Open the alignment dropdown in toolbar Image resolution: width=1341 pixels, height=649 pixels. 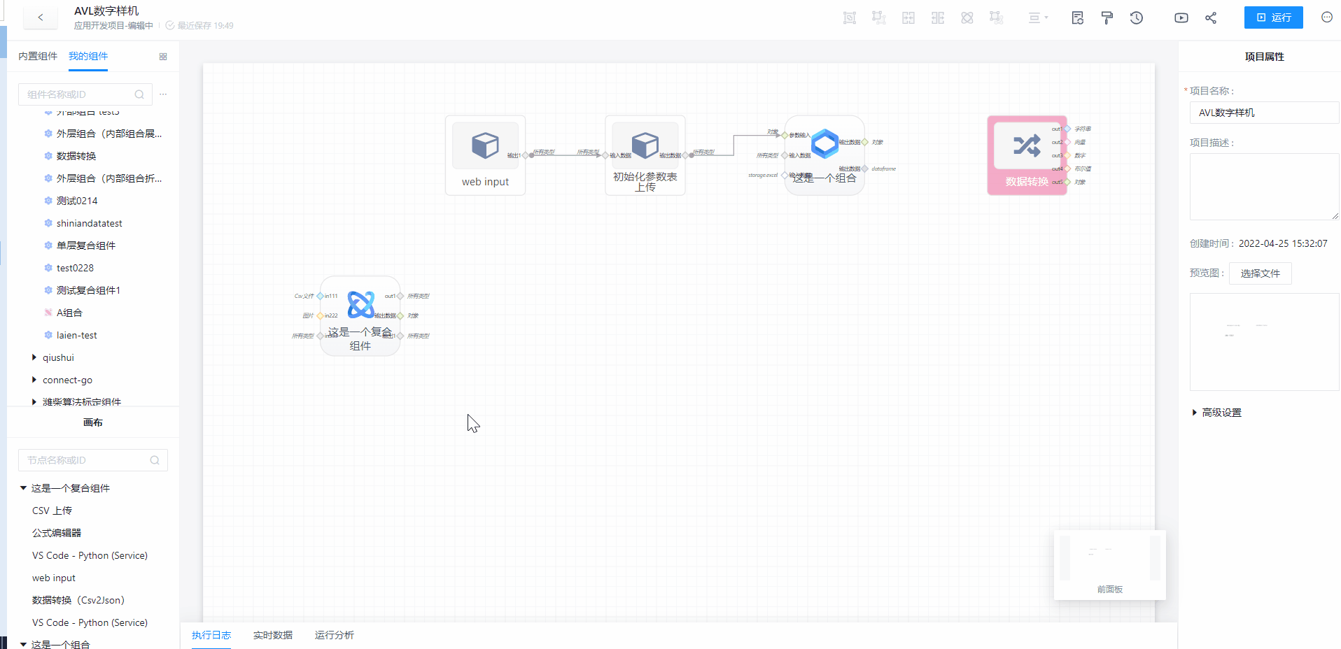[1038, 18]
